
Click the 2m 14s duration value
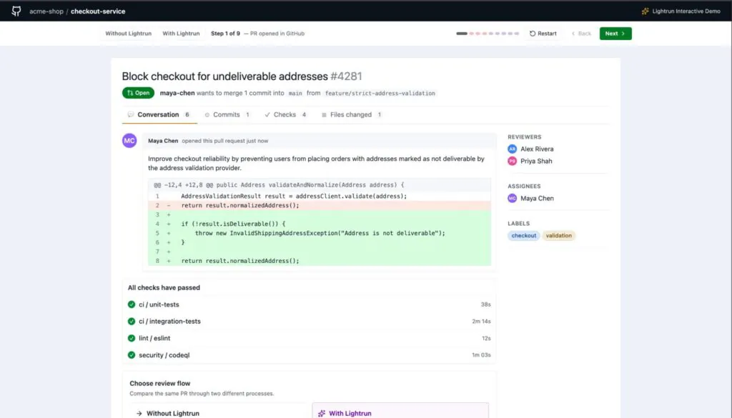(x=481, y=322)
